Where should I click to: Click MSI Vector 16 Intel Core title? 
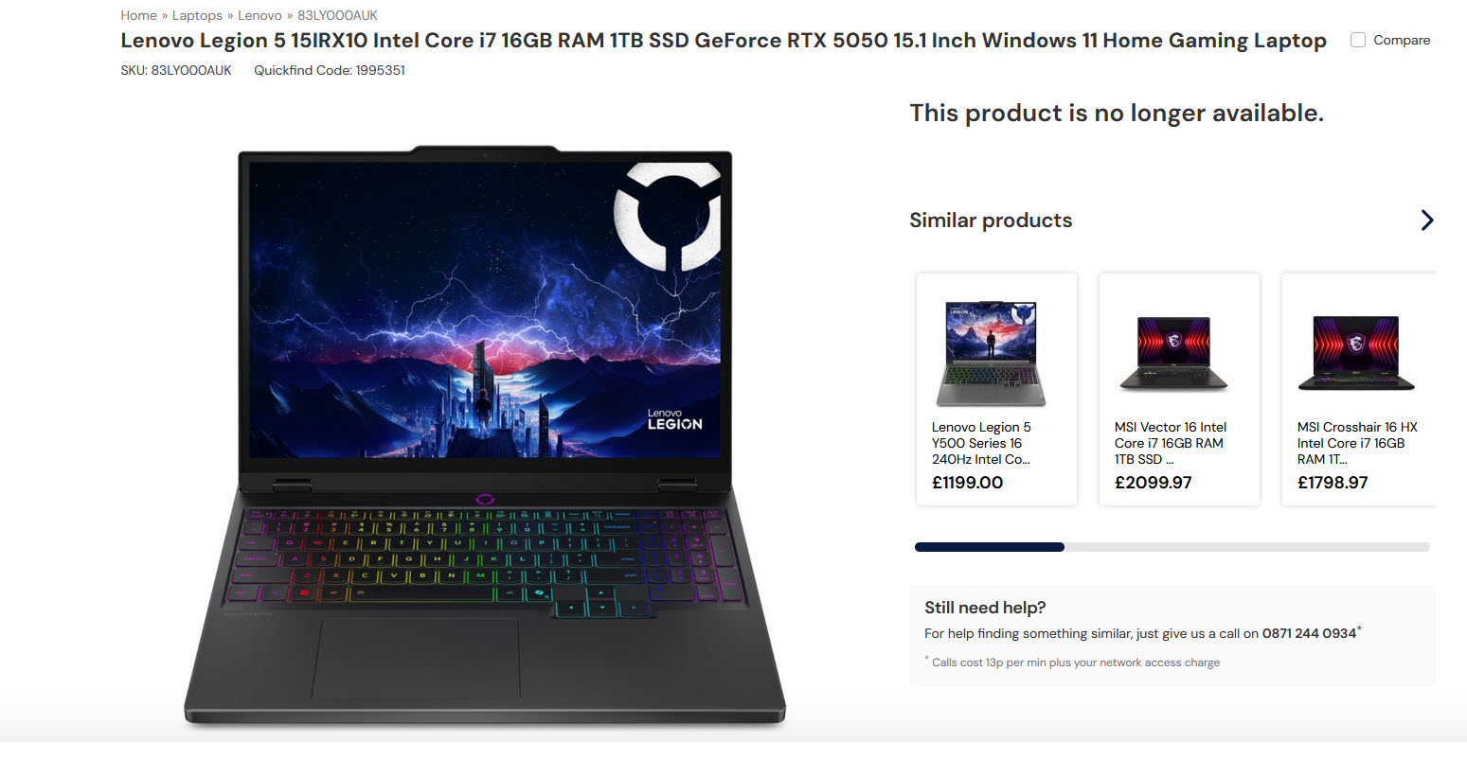(1171, 443)
